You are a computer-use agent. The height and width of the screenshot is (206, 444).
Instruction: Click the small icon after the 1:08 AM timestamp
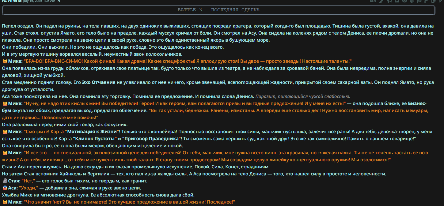click(x=59, y=1)
